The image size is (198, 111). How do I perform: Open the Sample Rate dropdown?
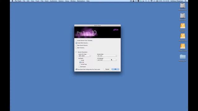[107, 56]
